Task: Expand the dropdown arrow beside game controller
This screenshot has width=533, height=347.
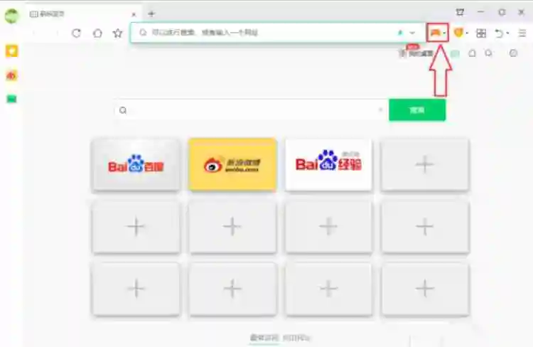Action: [444, 33]
